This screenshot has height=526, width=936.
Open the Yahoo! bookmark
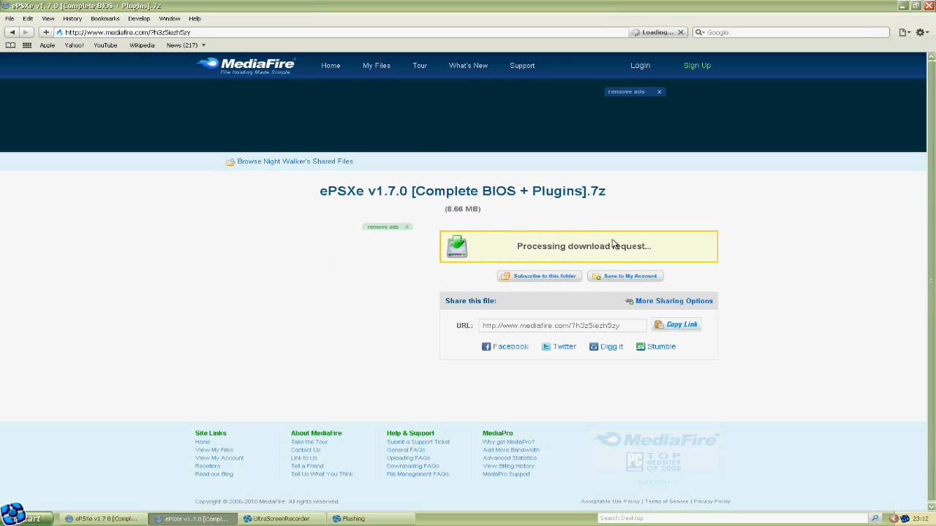pyautogui.click(x=74, y=45)
